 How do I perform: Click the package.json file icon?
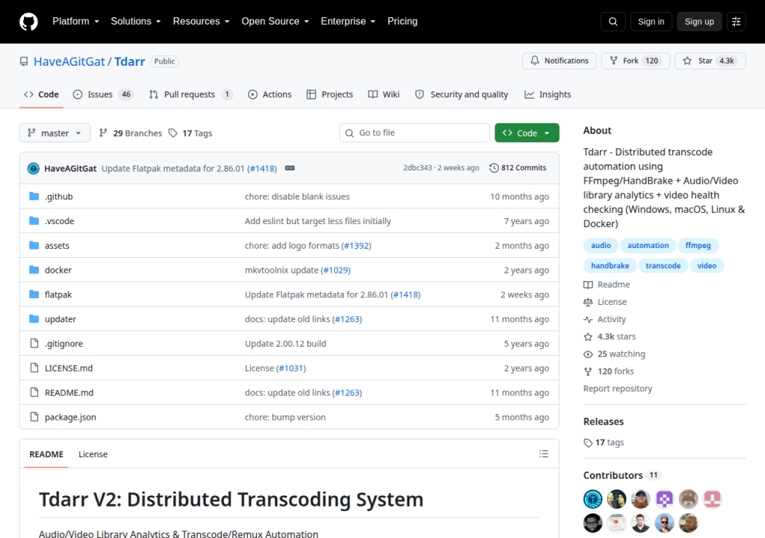click(x=34, y=417)
